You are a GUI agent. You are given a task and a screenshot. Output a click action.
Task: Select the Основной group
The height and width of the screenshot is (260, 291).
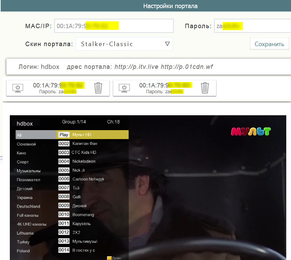point(26,144)
